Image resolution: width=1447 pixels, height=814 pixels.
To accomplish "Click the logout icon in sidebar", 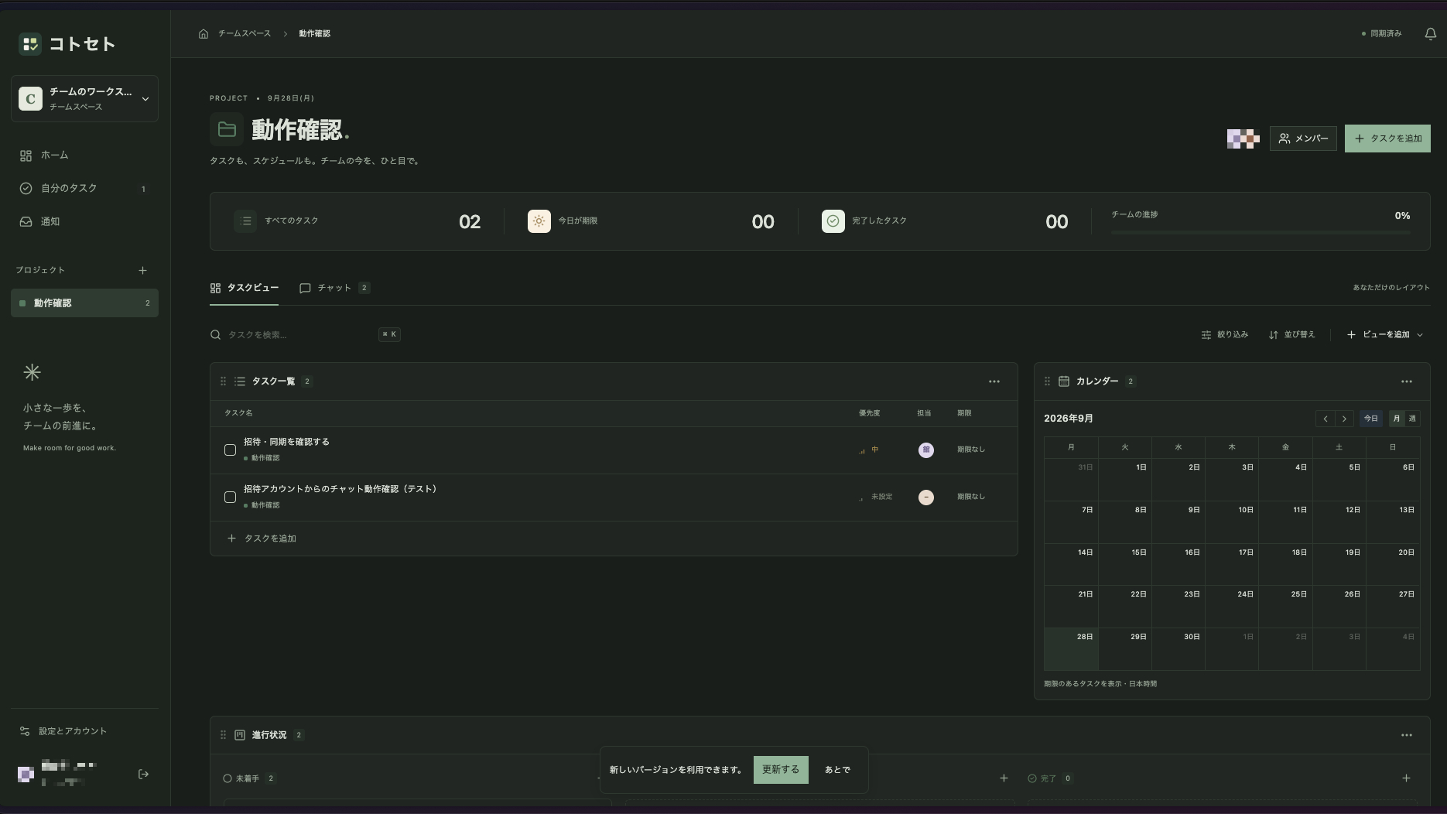I will pos(143,775).
